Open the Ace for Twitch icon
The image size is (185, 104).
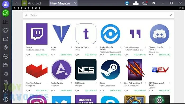tap(61, 70)
